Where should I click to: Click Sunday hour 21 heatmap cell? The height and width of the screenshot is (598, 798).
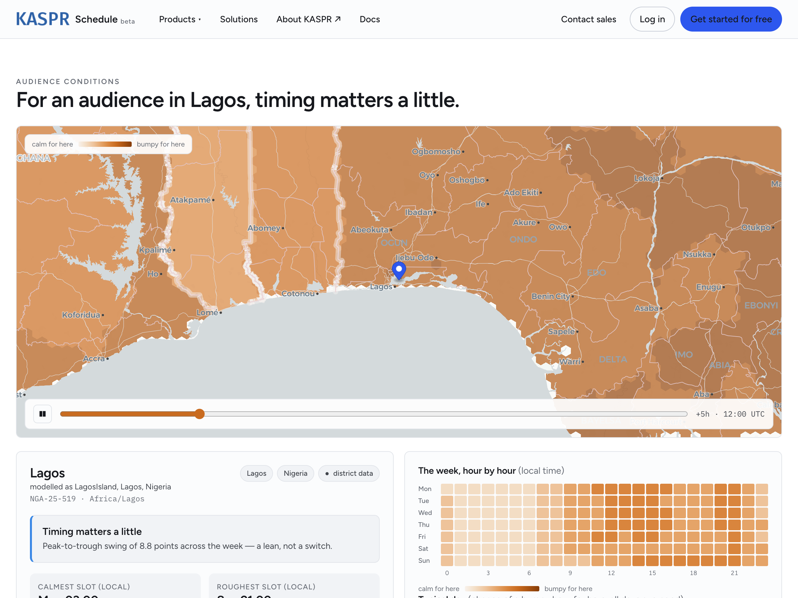(734, 561)
